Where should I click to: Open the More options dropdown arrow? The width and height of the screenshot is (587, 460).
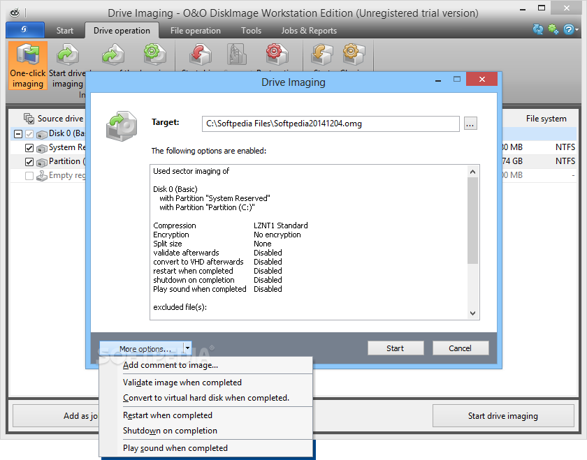(x=187, y=348)
